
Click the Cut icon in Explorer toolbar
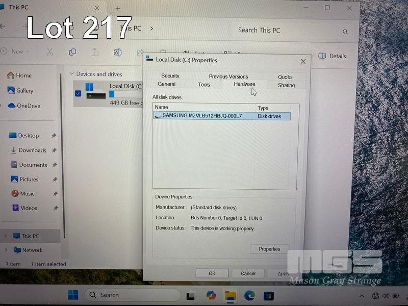click(x=49, y=52)
